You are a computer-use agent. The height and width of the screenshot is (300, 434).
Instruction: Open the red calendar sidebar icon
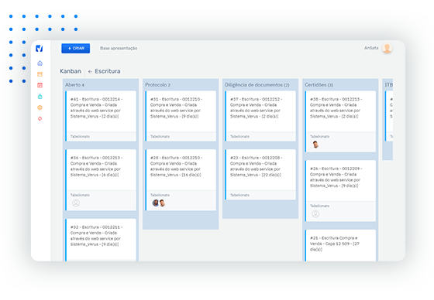point(40,85)
